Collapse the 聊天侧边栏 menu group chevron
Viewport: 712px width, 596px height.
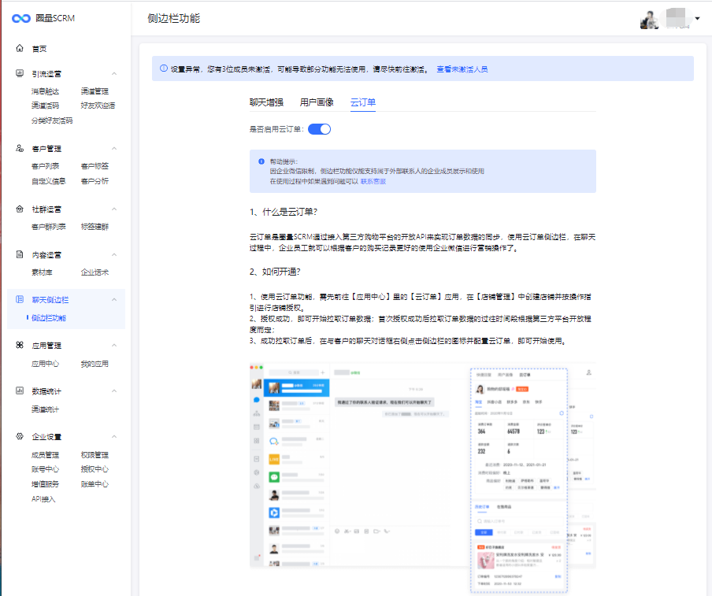(113, 300)
